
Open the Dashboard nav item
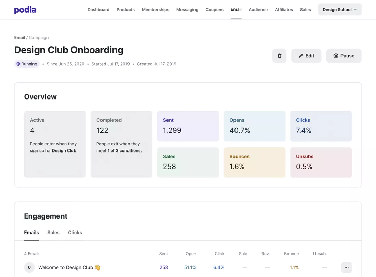point(98,10)
